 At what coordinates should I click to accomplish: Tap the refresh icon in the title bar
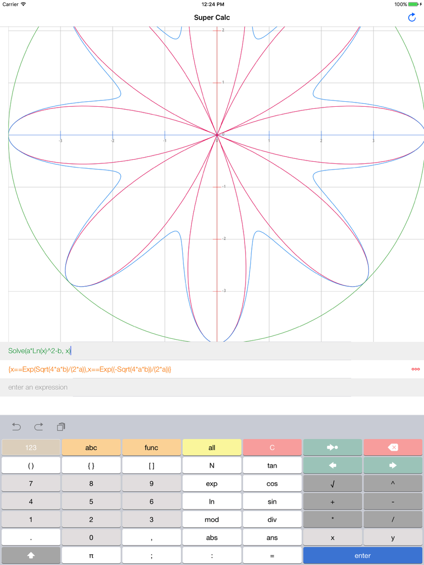pyautogui.click(x=412, y=17)
